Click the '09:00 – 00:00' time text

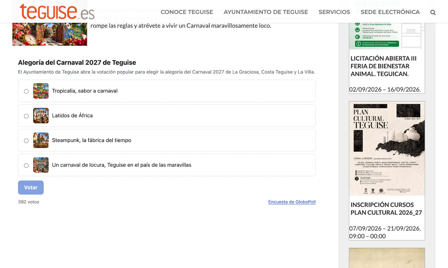367,236
